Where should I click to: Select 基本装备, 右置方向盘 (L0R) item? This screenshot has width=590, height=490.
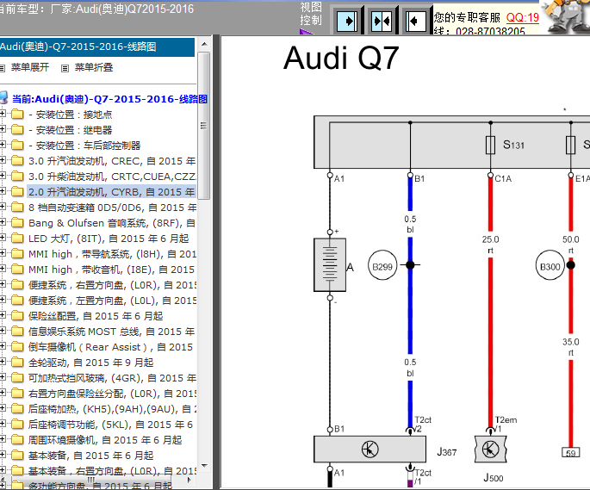112,471
